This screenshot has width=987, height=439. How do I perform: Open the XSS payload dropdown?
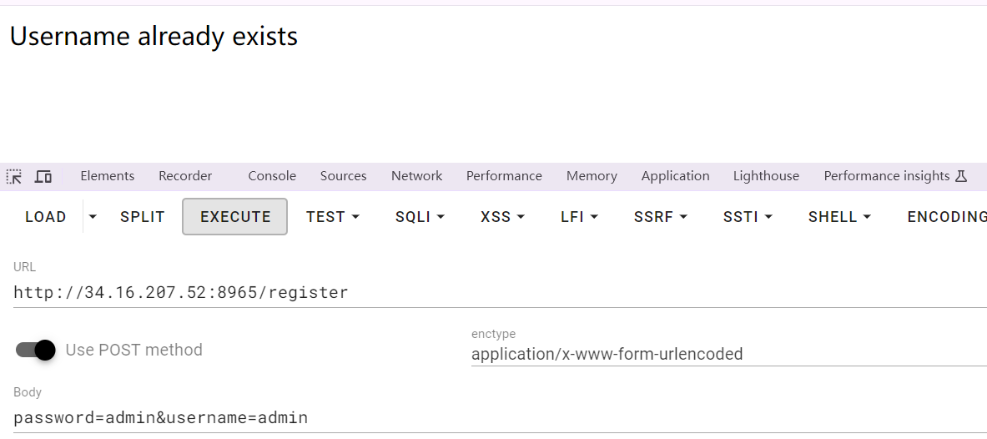[x=502, y=217]
